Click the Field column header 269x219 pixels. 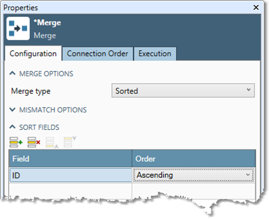click(70, 159)
